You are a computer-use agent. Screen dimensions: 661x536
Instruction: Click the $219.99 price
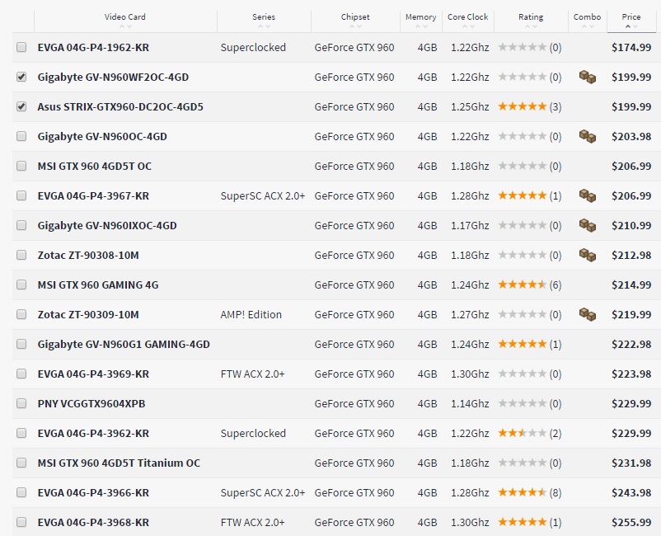[x=631, y=314]
